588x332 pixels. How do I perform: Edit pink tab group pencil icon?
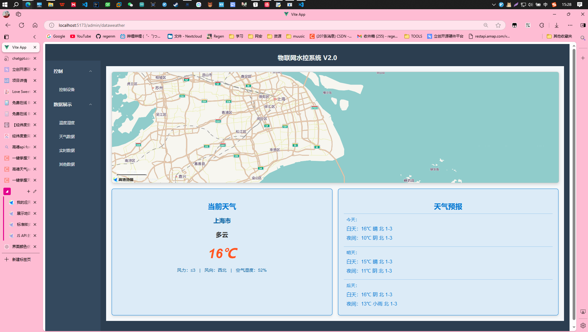(x=35, y=191)
